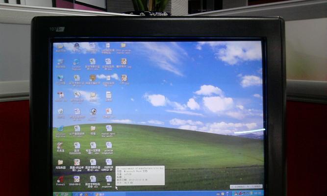Select the red presentation file desktop icon
This screenshot has width=327, height=196.
pos(109,113)
